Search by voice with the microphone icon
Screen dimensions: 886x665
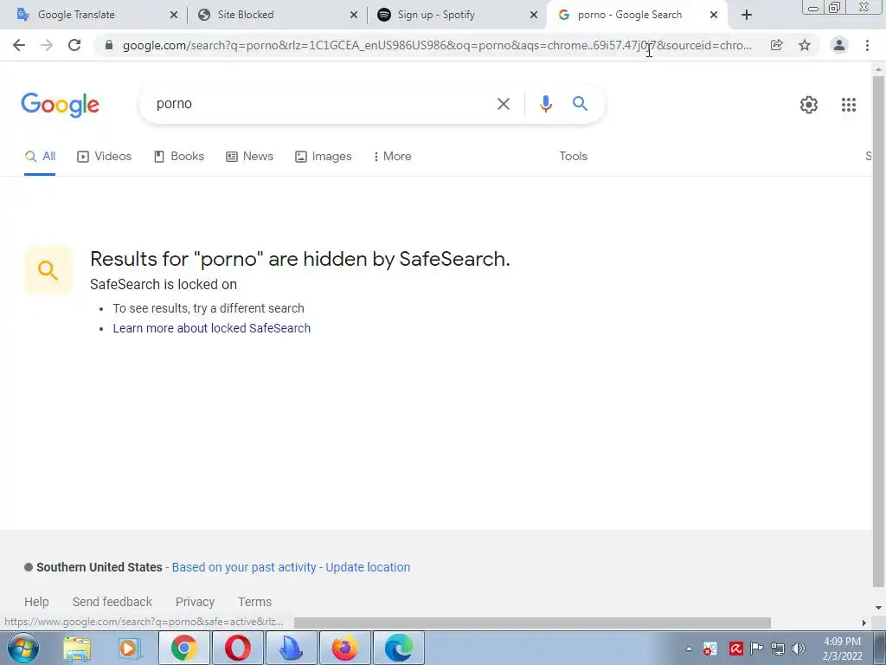pos(545,104)
